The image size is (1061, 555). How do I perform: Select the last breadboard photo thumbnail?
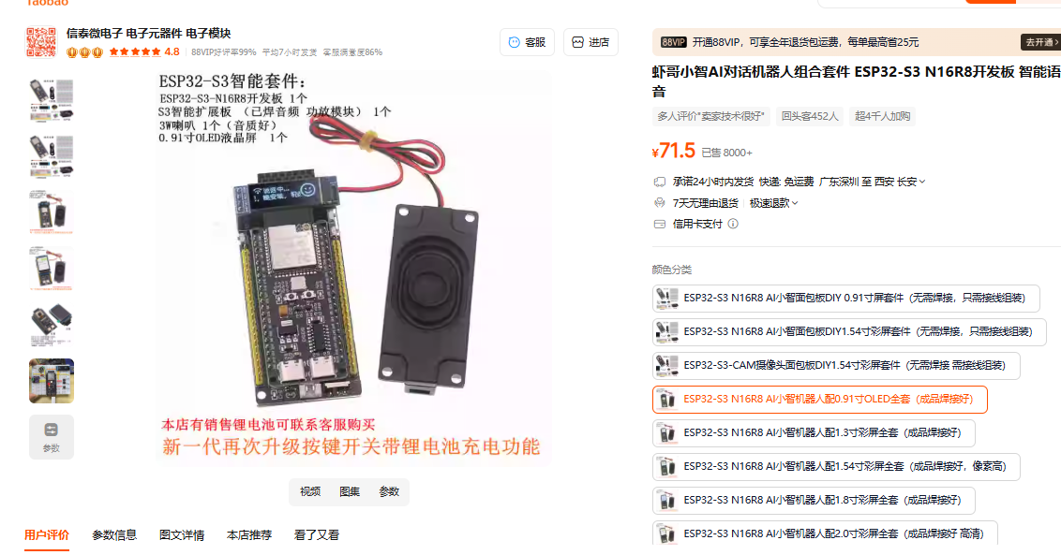(52, 381)
